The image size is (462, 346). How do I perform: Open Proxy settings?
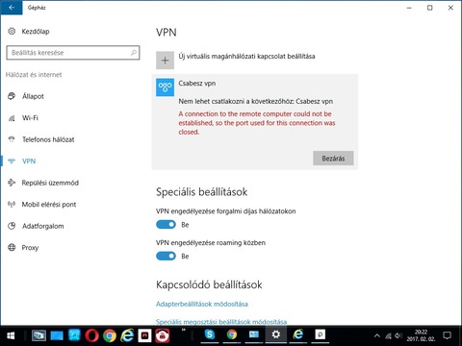(x=30, y=248)
